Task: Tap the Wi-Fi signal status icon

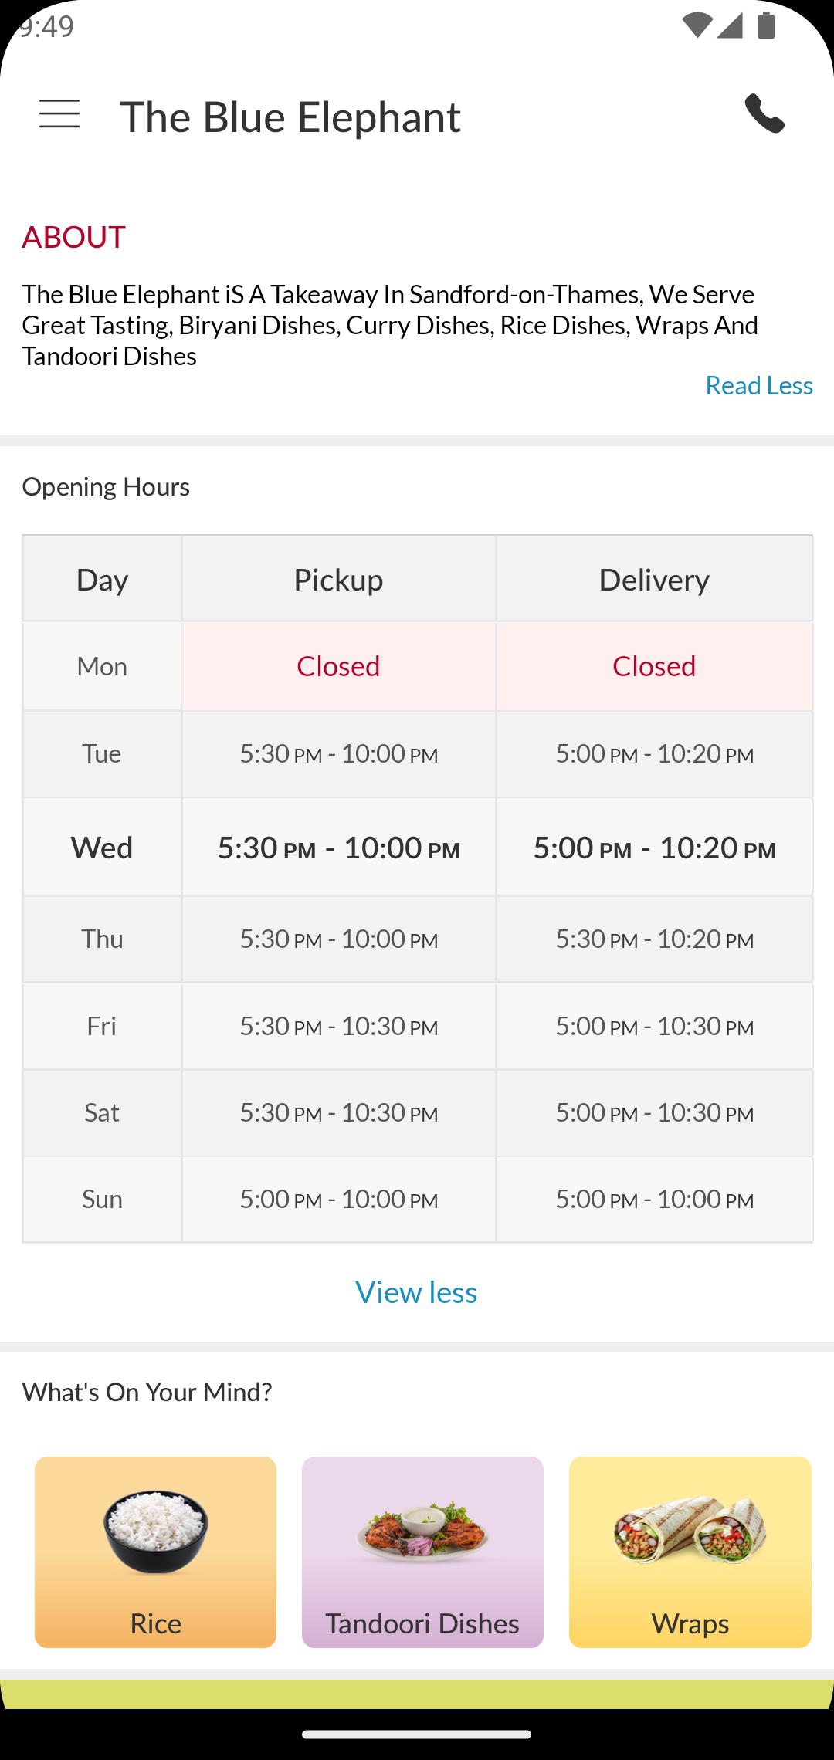Action: (697, 26)
